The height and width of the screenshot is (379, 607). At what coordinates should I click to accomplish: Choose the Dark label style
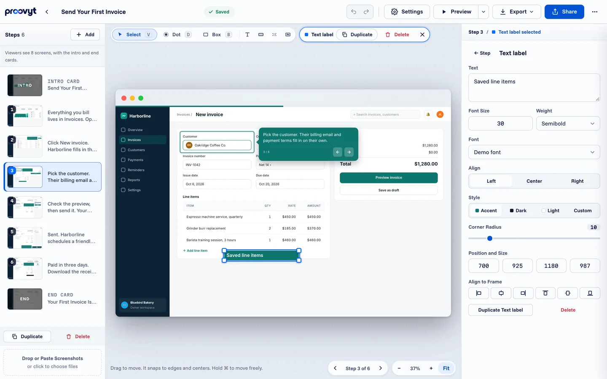(x=518, y=211)
